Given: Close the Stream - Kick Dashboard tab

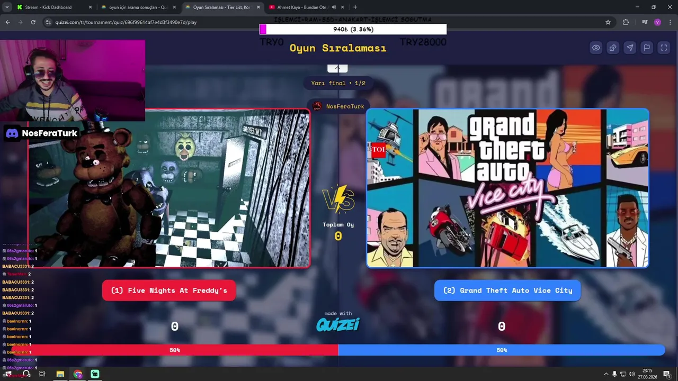Looking at the screenshot, I should (90, 7).
